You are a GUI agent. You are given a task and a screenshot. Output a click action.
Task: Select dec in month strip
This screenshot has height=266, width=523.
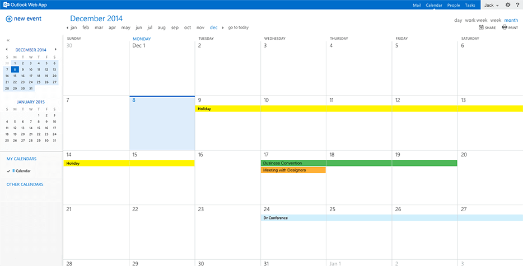coord(213,27)
